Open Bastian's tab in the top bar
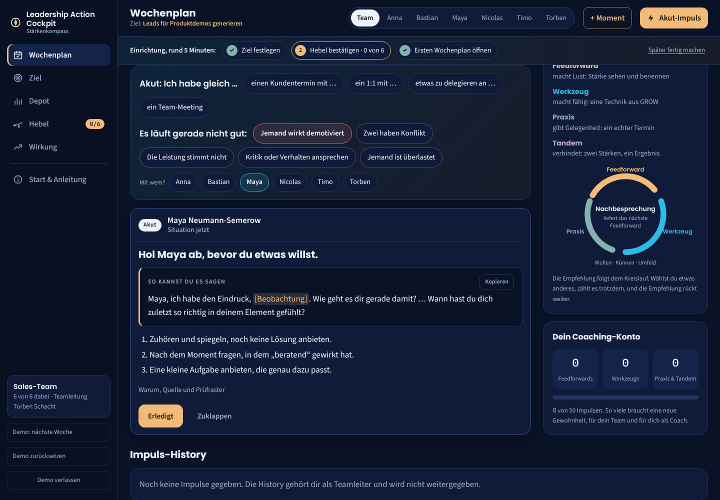720x500 pixels. [x=427, y=18]
